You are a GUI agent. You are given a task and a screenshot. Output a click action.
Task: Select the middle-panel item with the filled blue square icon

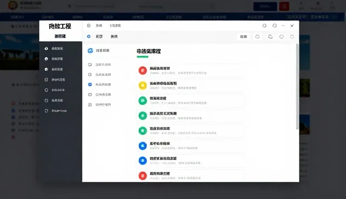tap(99, 84)
